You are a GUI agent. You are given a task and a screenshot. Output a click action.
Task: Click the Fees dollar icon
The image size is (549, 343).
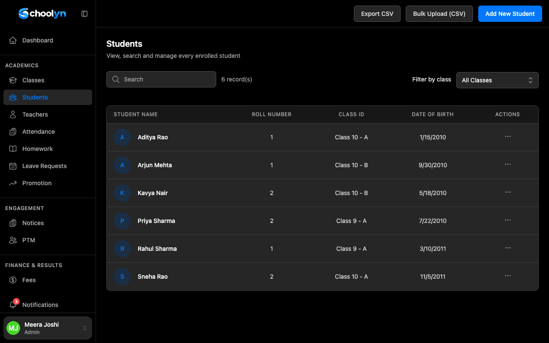coord(13,280)
